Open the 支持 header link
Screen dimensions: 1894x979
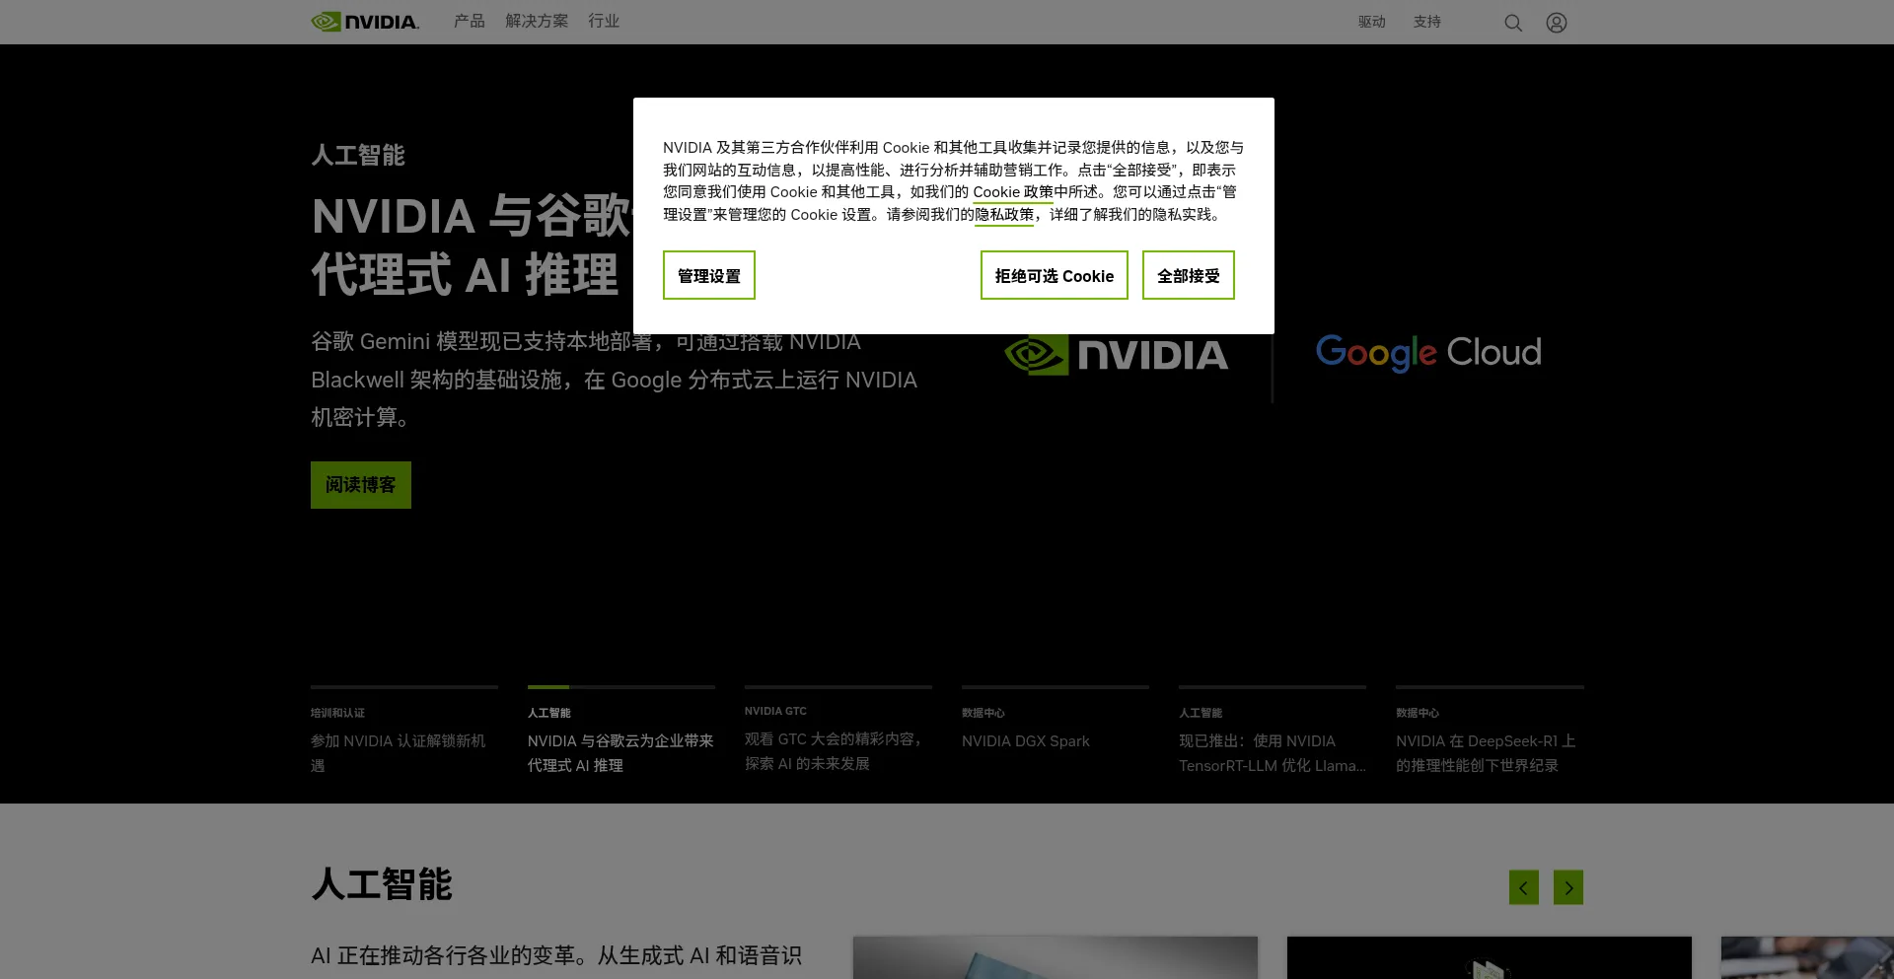(1426, 22)
